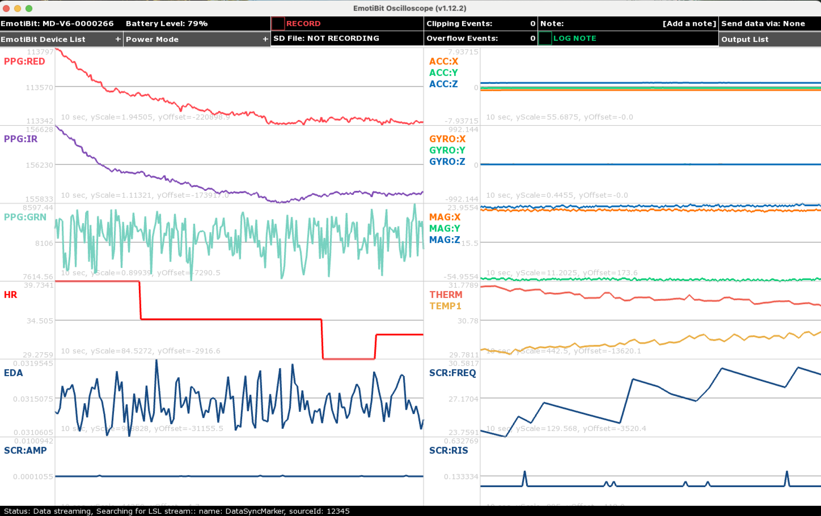Click the THERM channel label
This screenshot has height=516, width=821.
tap(446, 295)
